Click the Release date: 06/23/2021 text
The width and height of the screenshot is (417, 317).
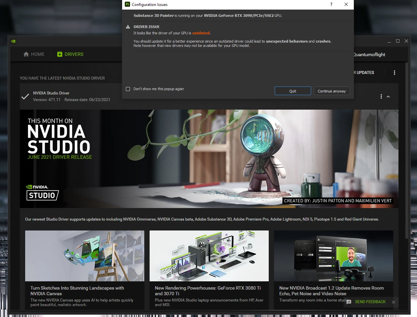pos(87,100)
